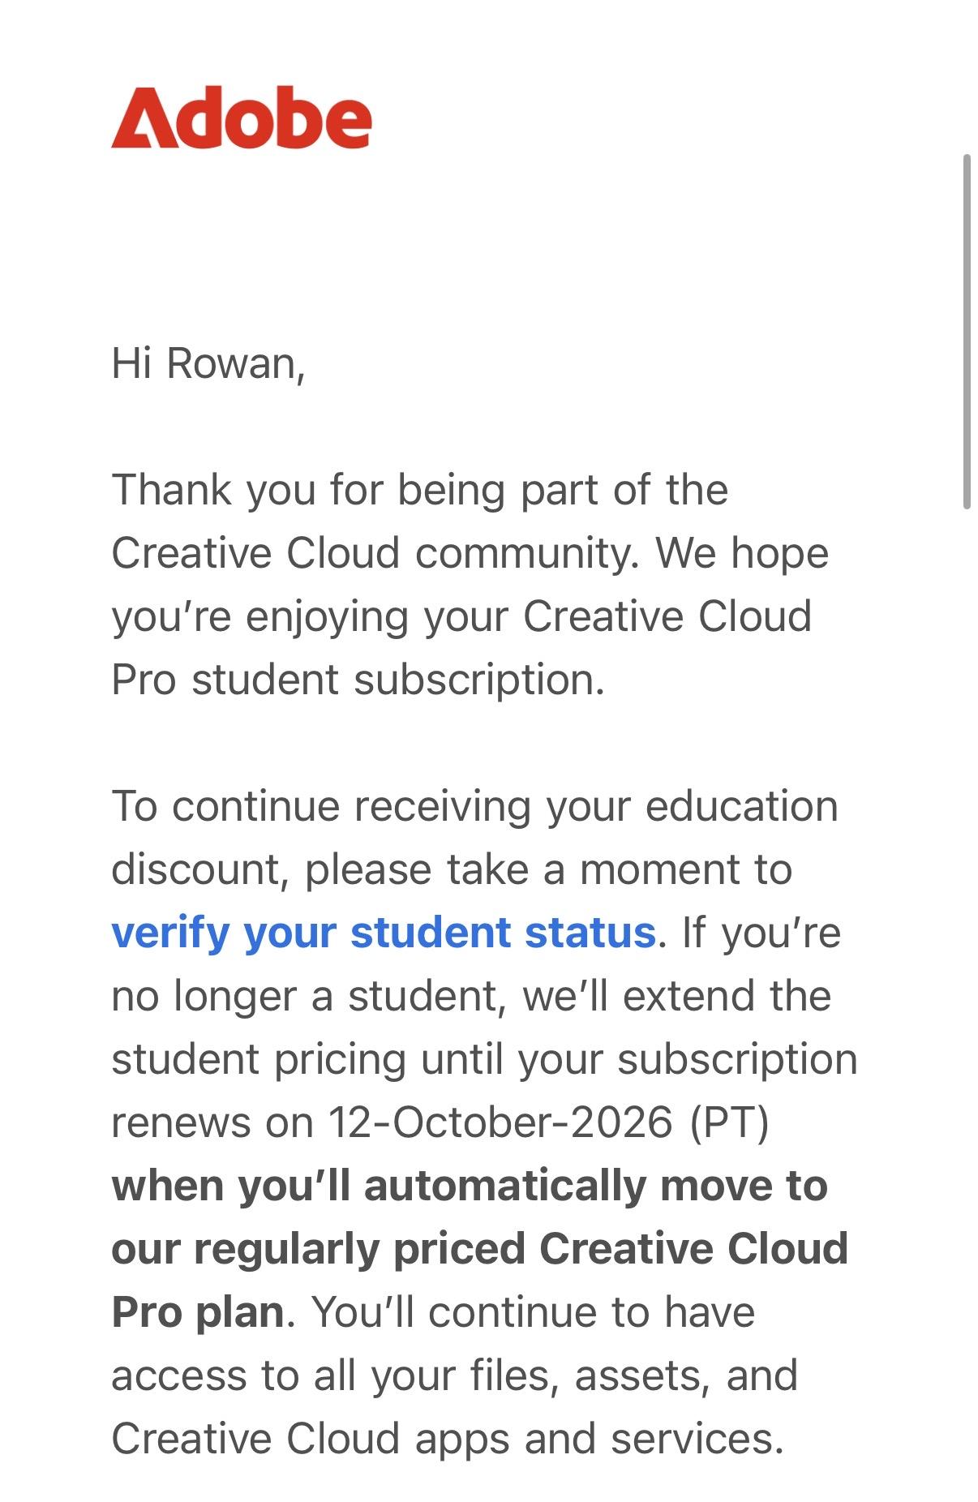Click the red Adobe logo
Viewport: 978px width, 1502px height.
pyautogui.click(x=241, y=118)
